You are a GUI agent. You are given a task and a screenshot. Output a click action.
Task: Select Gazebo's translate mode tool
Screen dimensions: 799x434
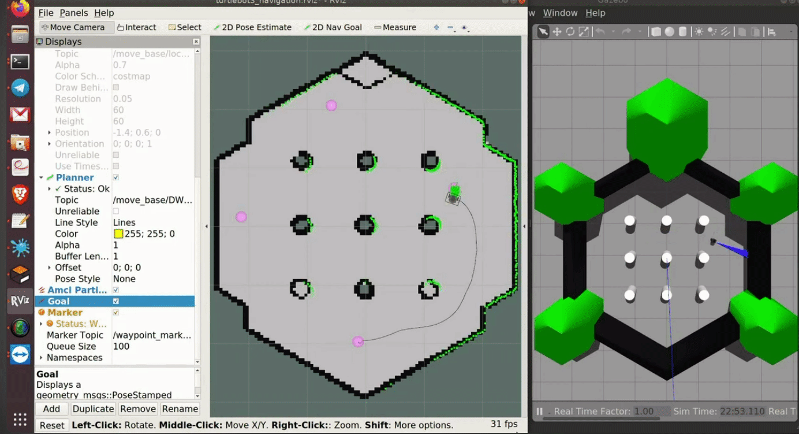pos(557,31)
